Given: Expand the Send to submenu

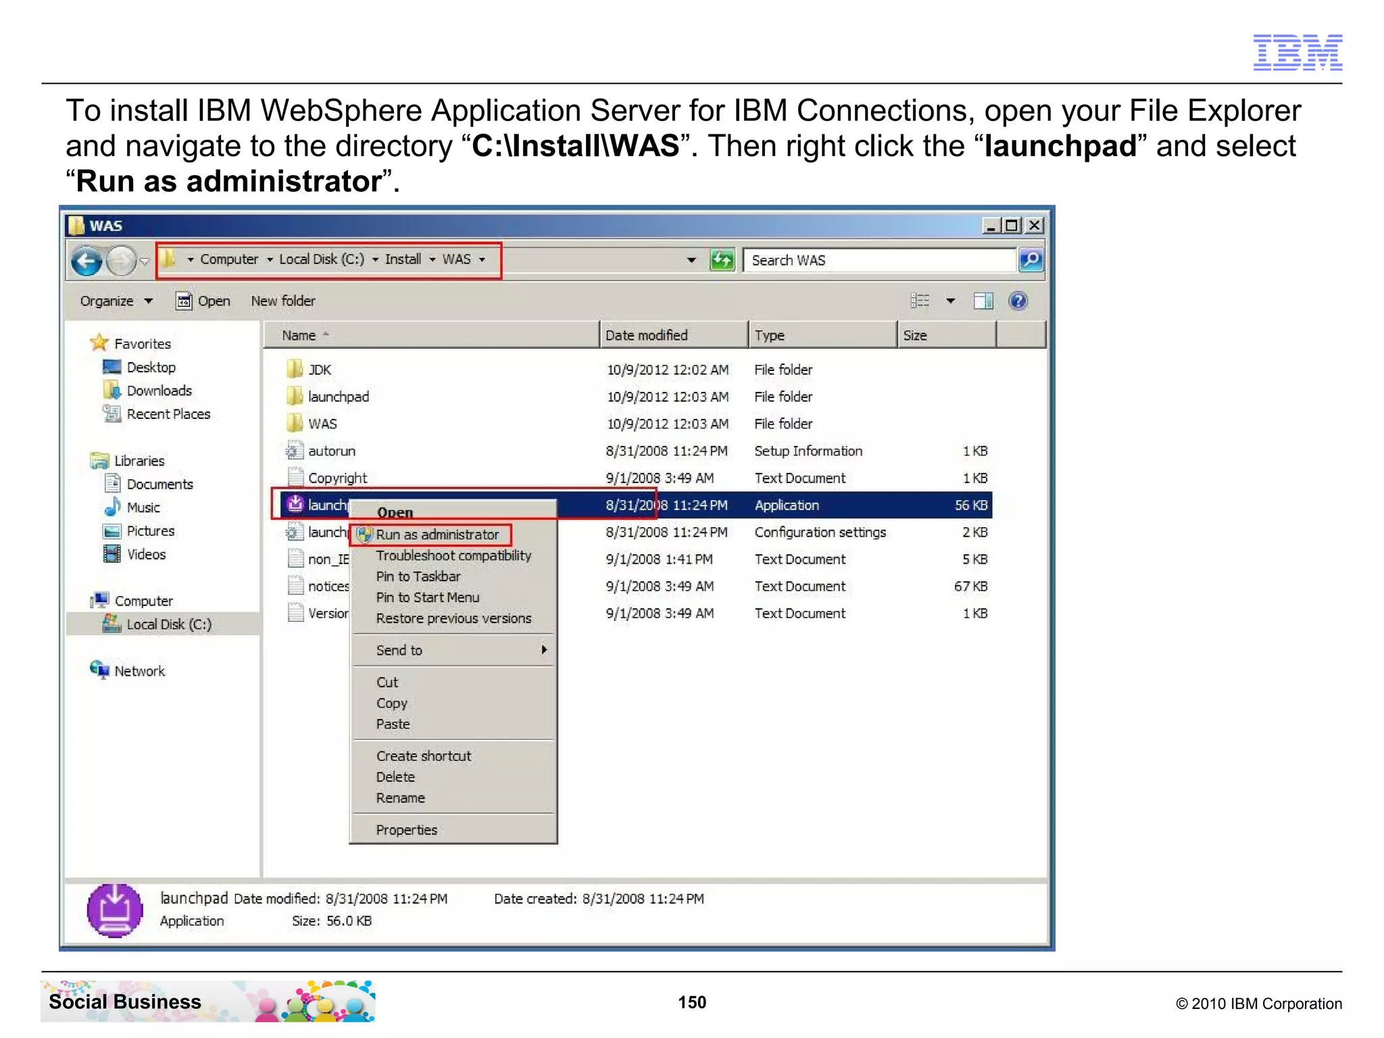Looking at the screenshot, I should click(453, 650).
